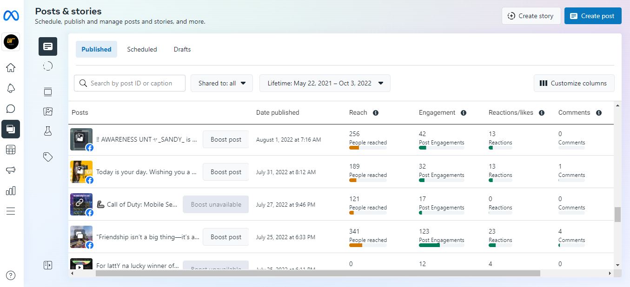630x287 pixels.
Task: Open the Meta logo home
Action: pos(11,16)
